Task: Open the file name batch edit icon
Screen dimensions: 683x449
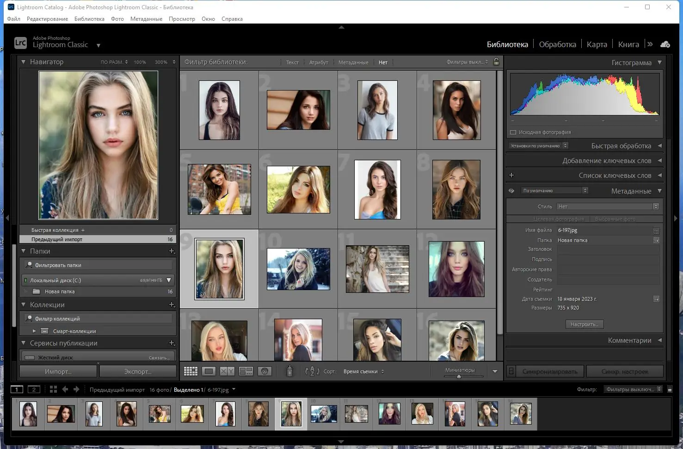Action: click(656, 231)
